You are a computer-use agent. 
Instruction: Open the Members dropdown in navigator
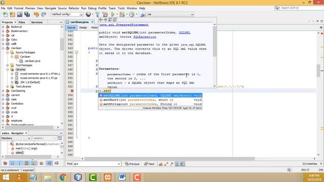coord(16,138)
